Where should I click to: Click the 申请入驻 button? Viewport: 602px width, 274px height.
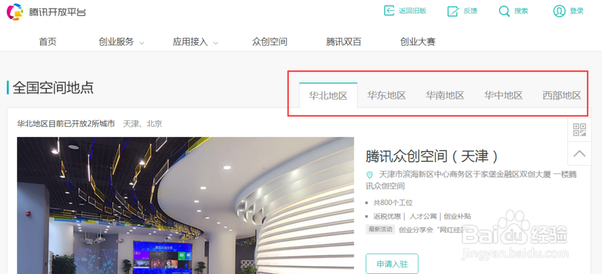click(x=392, y=264)
